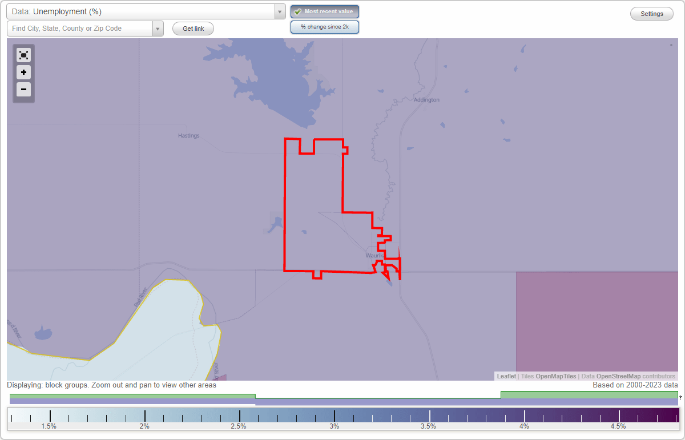Open the Settings panel
Viewport: 685px width, 440px height.
pyautogui.click(x=651, y=13)
